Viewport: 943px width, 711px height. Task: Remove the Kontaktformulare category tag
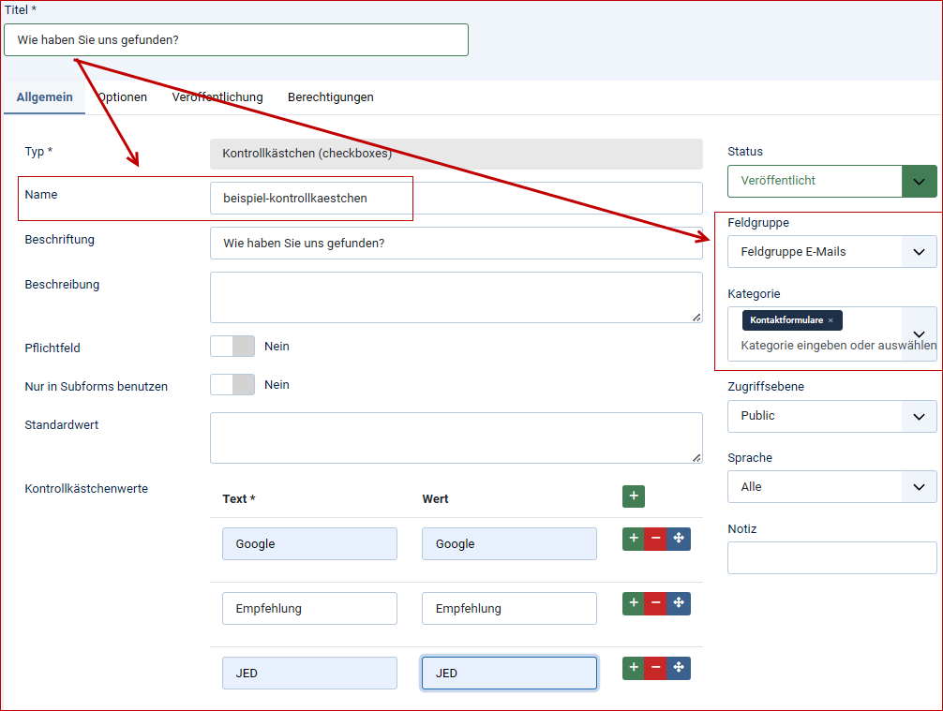click(831, 320)
